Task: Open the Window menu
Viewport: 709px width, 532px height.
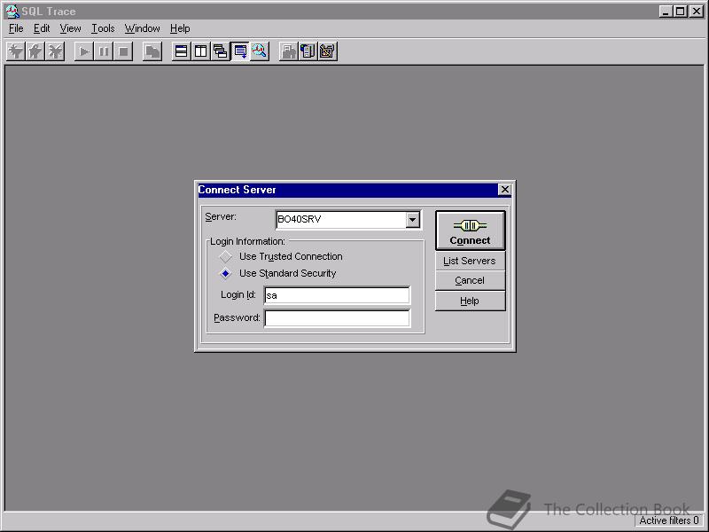Action: pyautogui.click(x=143, y=28)
